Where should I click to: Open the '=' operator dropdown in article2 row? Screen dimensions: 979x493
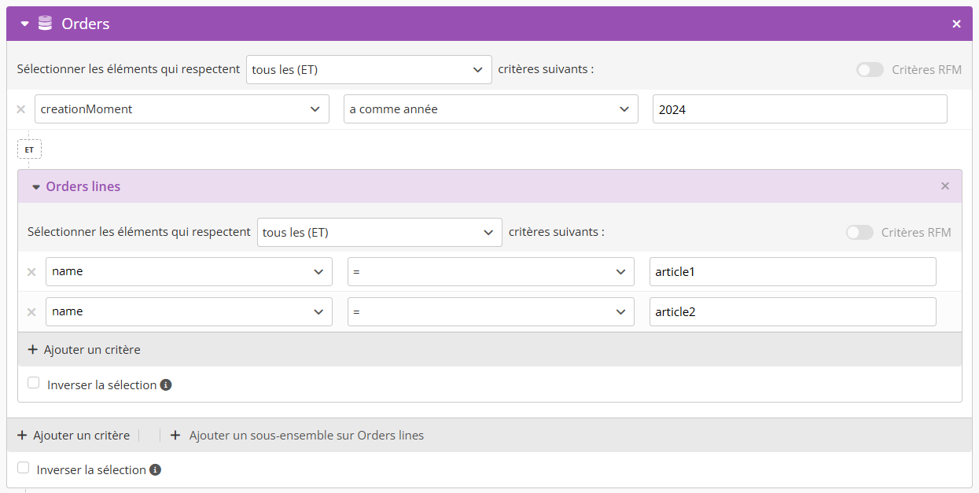(491, 311)
